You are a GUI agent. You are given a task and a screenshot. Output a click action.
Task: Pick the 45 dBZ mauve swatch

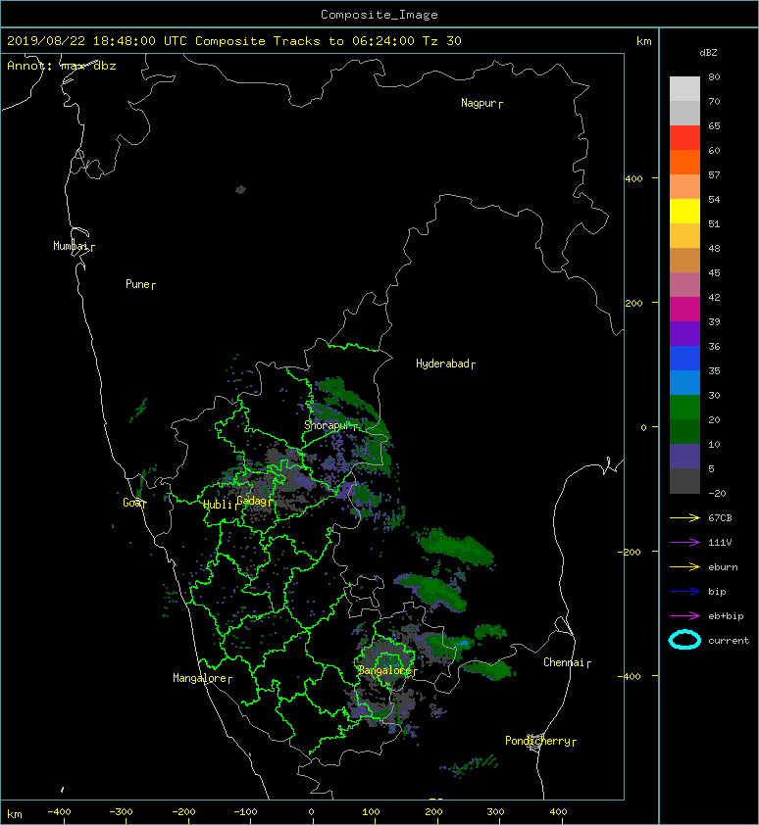point(684,284)
